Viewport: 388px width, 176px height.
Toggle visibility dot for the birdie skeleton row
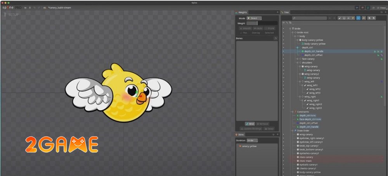click(283, 29)
